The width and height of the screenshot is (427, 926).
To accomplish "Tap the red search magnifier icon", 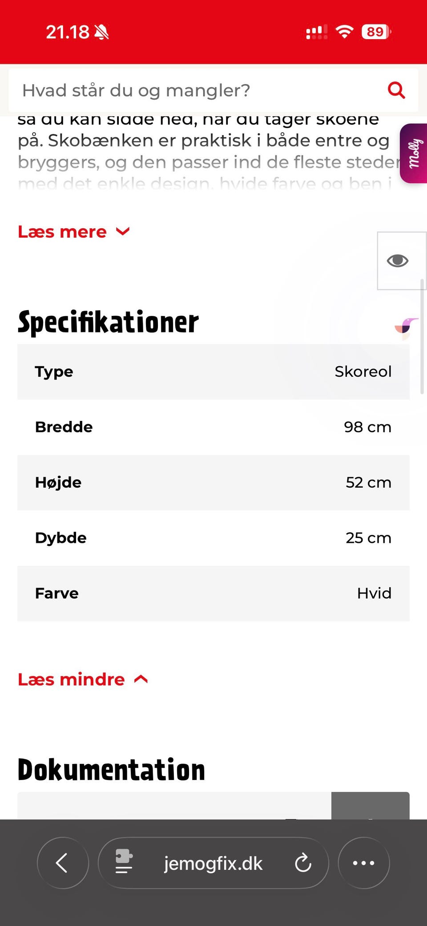I will click(x=396, y=90).
